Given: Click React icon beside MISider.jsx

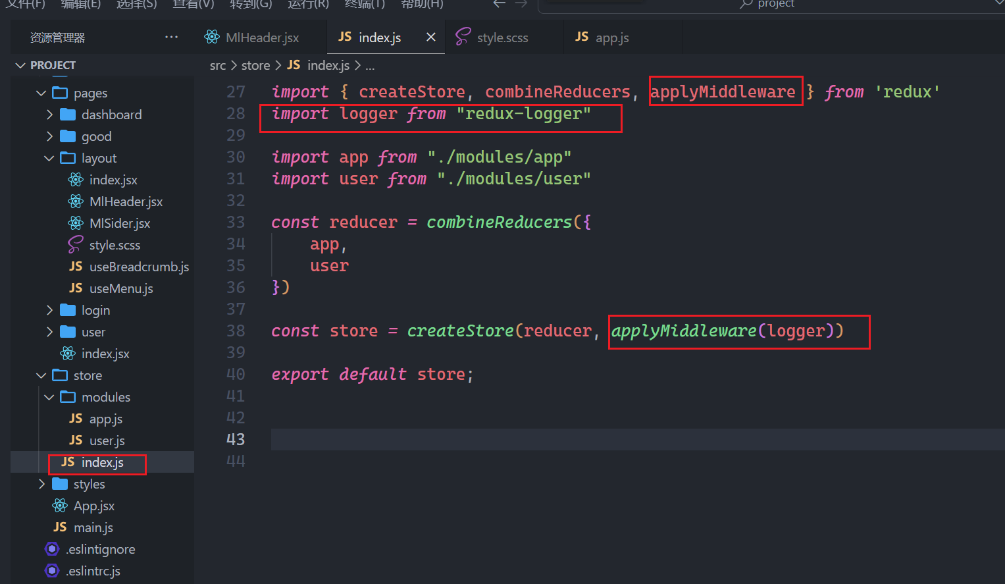Looking at the screenshot, I should coord(76,223).
